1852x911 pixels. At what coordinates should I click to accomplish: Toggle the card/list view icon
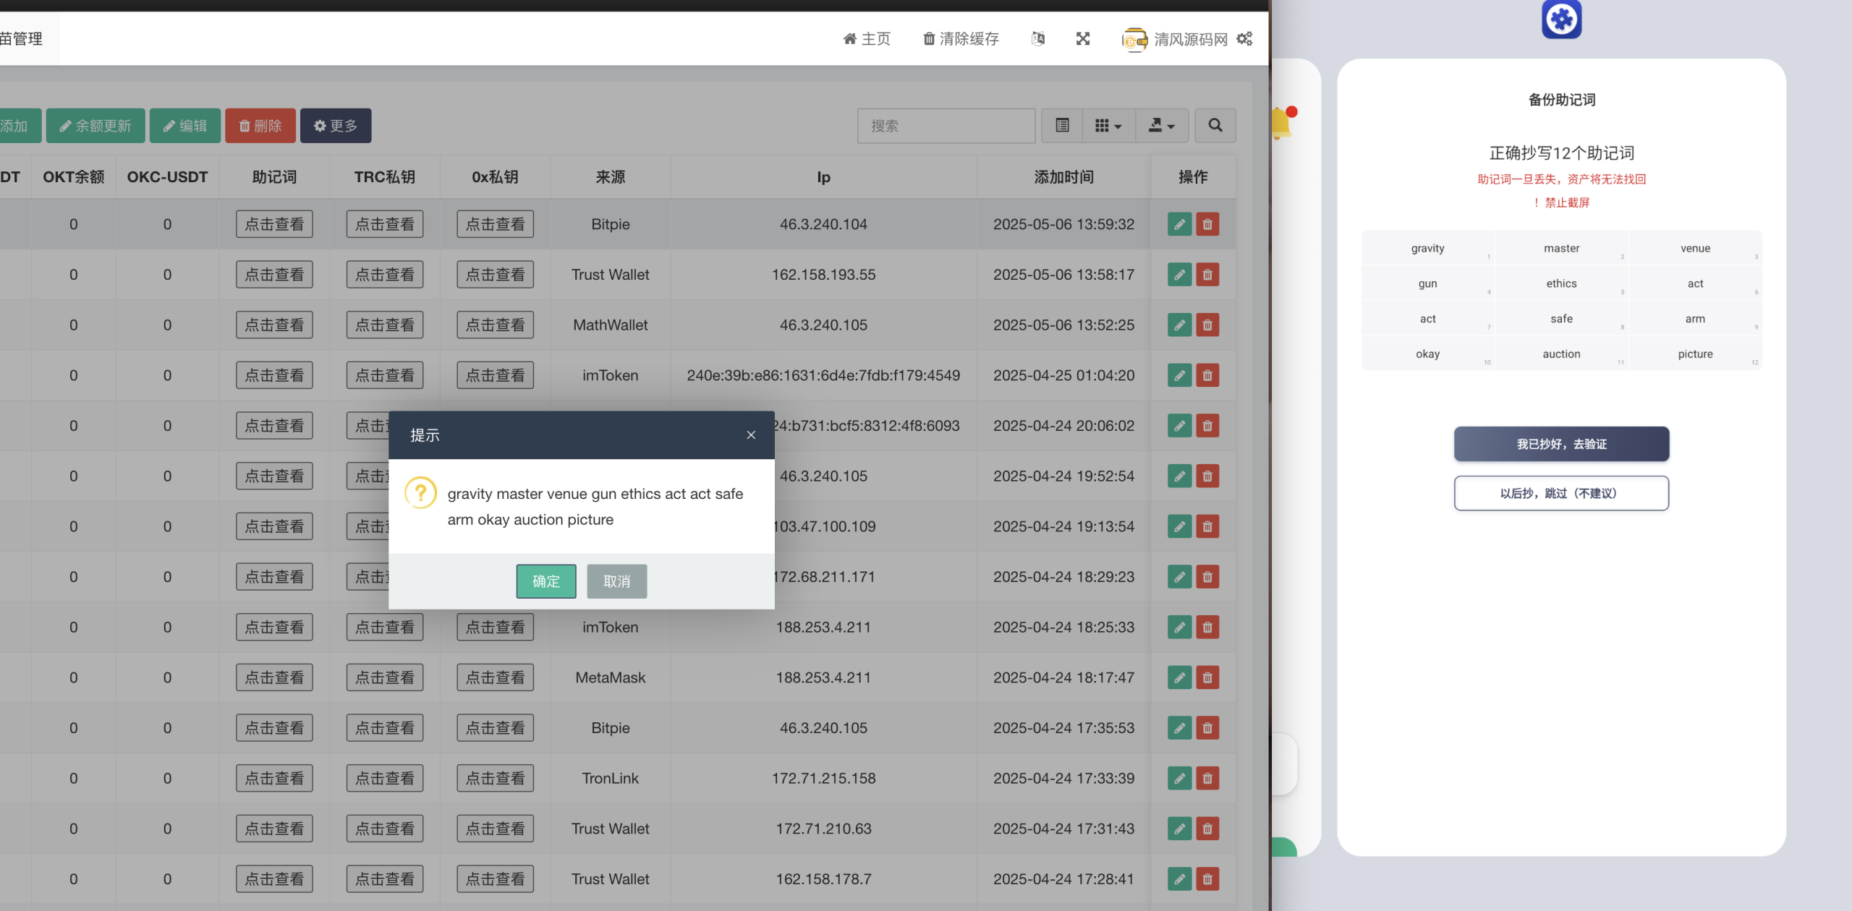1062,126
